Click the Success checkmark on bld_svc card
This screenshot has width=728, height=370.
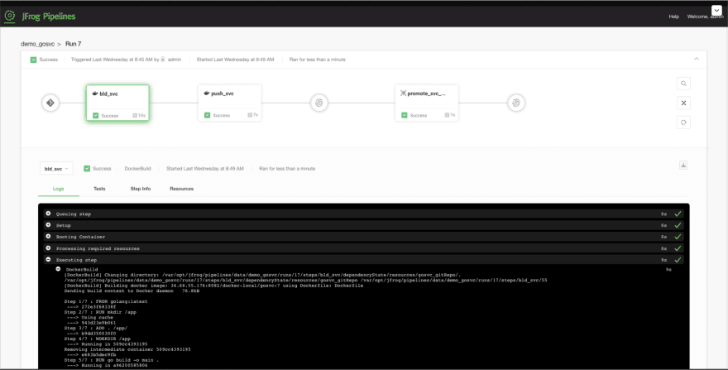96,115
